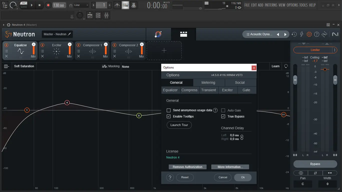Click Remove Authorization button
This screenshot has height=192, width=342.
tap(188, 167)
